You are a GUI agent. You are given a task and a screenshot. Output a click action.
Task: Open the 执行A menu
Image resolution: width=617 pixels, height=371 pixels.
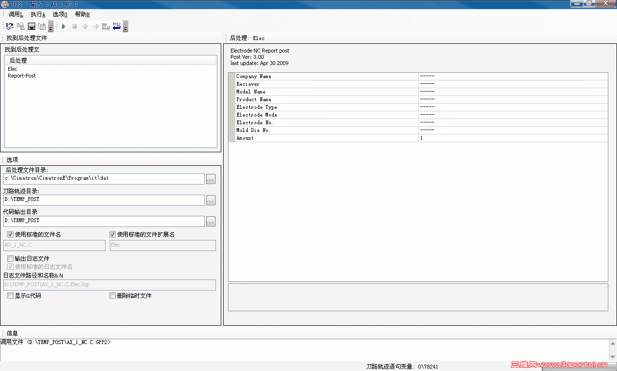pyautogui.click(x=38, y=14)
